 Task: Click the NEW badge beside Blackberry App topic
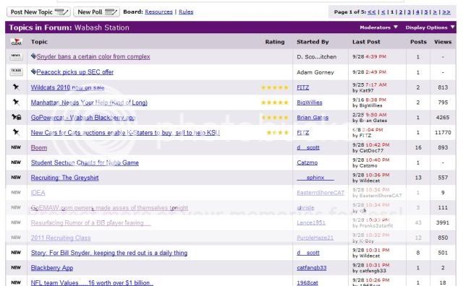(x=16, y=267)
